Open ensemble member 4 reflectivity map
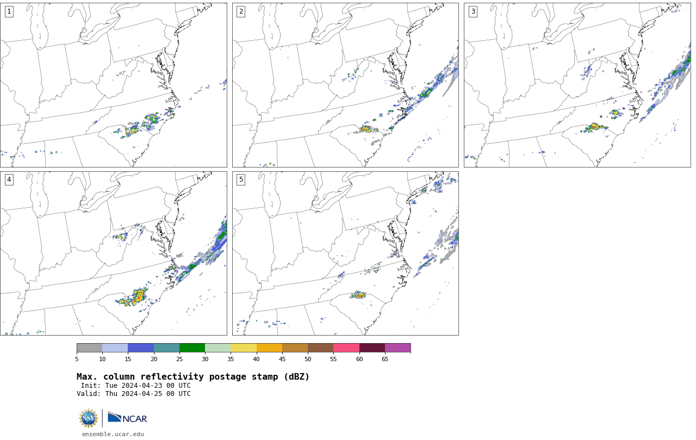696x440 pixels. pyautogui.click(x=113, y=253)
